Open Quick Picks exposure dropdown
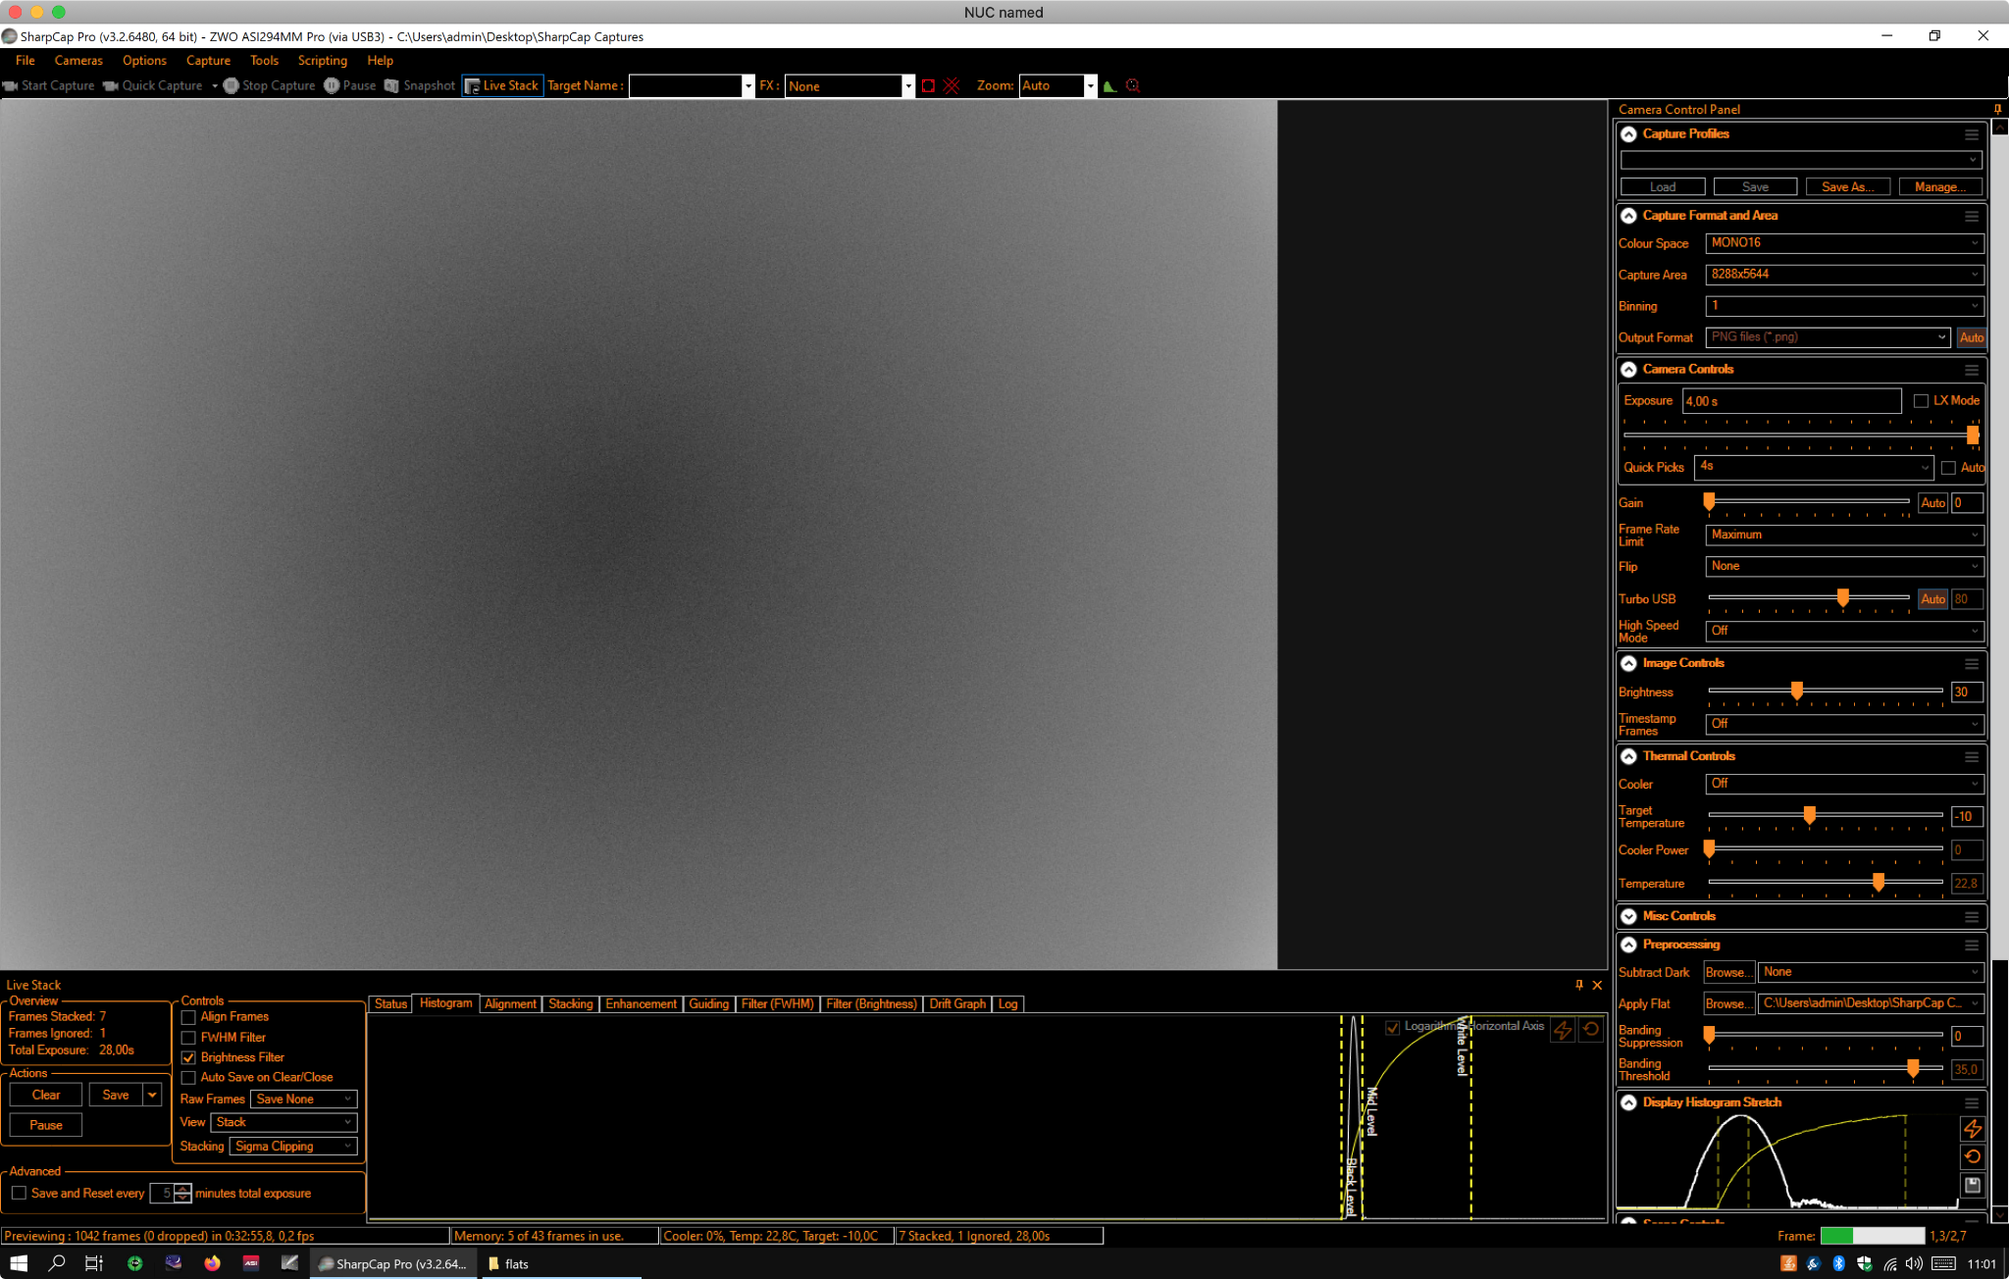Image resolution: width=2009 pixels, height=1279 pixels. 1814,467
